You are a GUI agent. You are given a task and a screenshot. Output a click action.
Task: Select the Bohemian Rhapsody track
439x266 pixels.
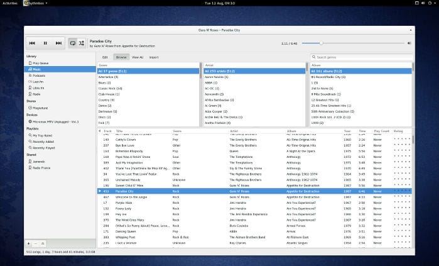click(x=254, y=152)
